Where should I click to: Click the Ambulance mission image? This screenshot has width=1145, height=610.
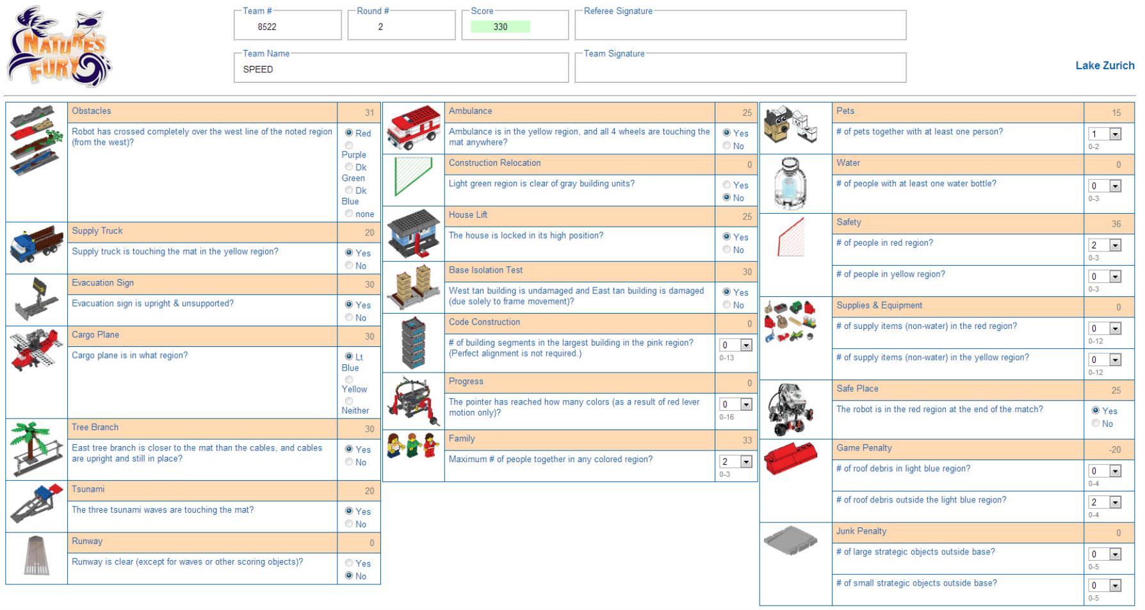click(x=413, y=128)
